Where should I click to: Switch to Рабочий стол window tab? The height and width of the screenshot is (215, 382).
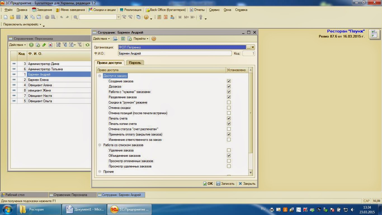click(x=24, y=195)
